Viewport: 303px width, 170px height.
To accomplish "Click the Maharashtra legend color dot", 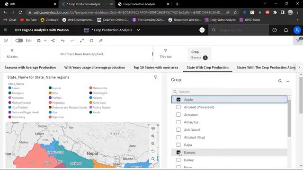I will point(90,88).
